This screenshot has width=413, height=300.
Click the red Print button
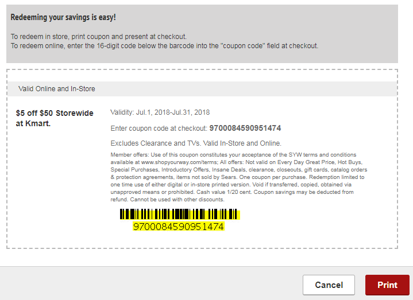pyautogui.click(x=387, y=285)
